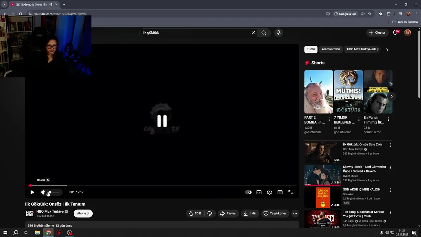Open options for the 'Tan Taşçı' video

click(x=391, y=212)
